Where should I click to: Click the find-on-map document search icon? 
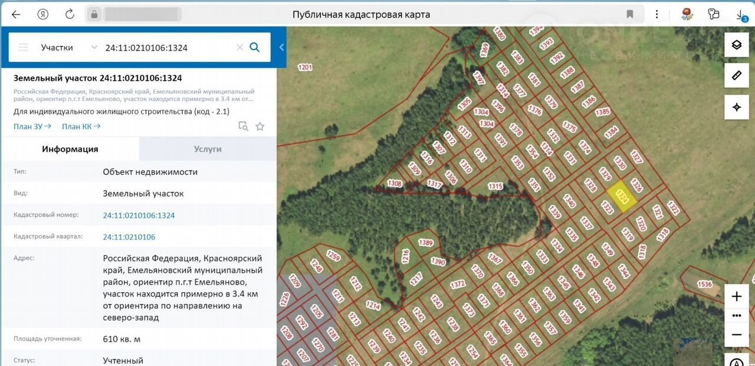tap(243, 126)
